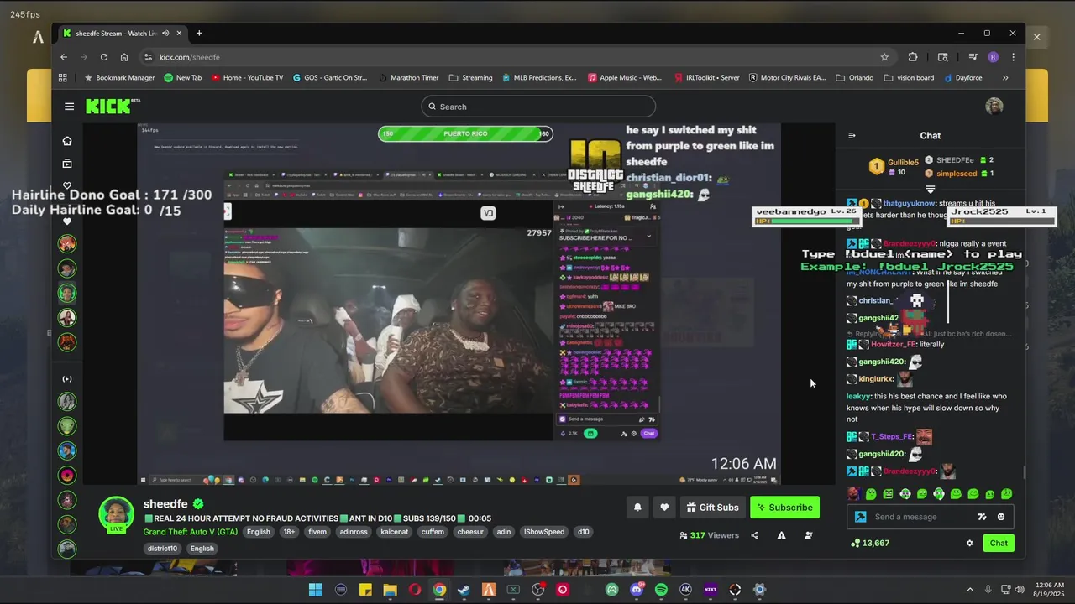Click the notification bell for sheedfe
This screenshot has width=1075, height=604.
637,508
